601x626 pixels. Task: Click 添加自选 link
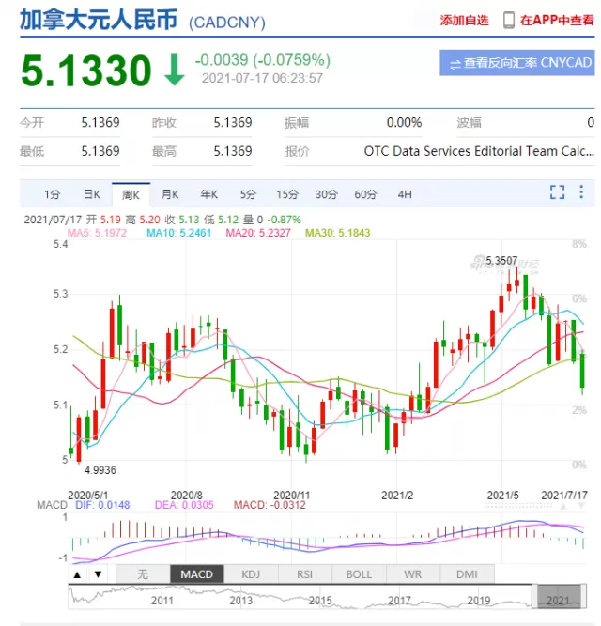464,21
